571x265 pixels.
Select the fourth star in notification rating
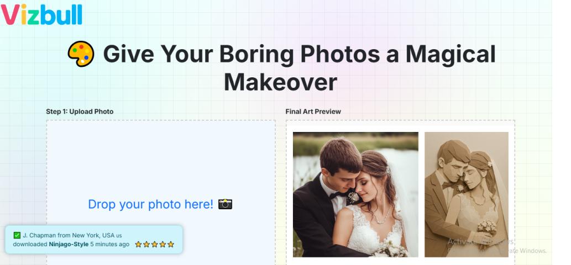pos(163,244)
